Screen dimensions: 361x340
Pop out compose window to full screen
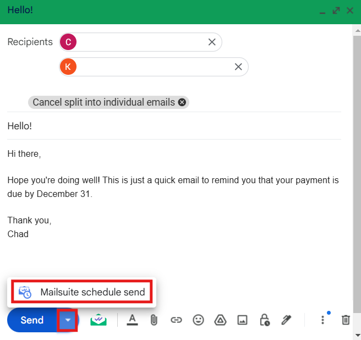pyautogui.click(x=336, y=10)
